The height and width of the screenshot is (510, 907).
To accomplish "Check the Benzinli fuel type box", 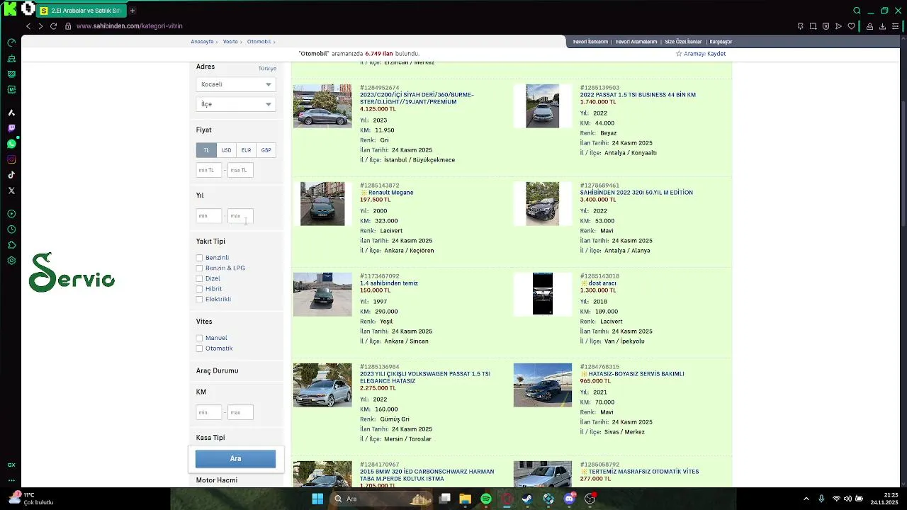I will [x=199, y=258].
